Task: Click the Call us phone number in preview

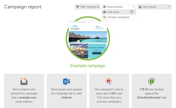Action: [x=99, y=29]
